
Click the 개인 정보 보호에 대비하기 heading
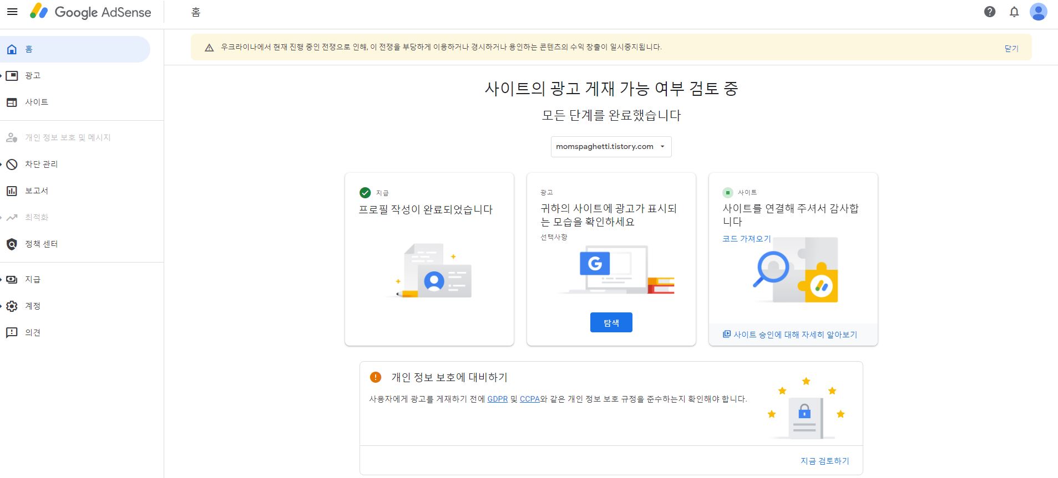pos(449,377)
